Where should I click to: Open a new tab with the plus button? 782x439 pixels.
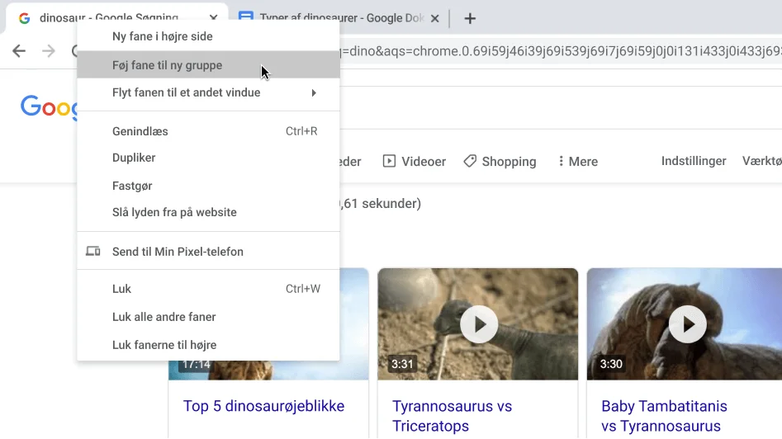click(x=470, y=18)
